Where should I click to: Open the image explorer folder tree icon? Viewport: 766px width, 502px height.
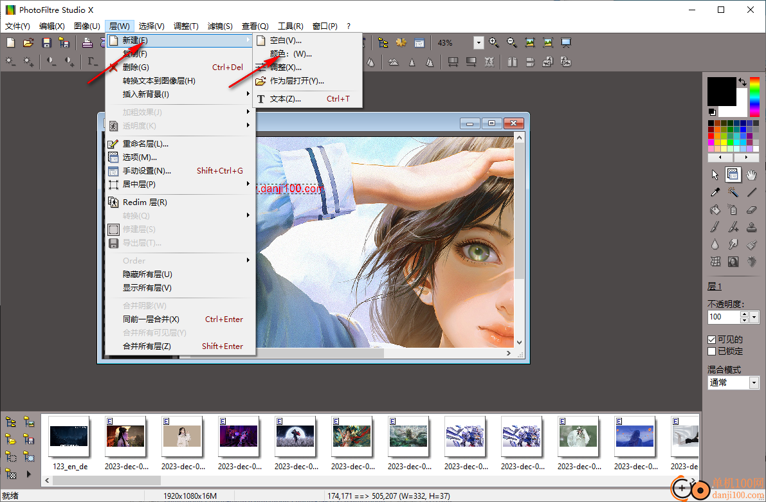coord(383,43)
